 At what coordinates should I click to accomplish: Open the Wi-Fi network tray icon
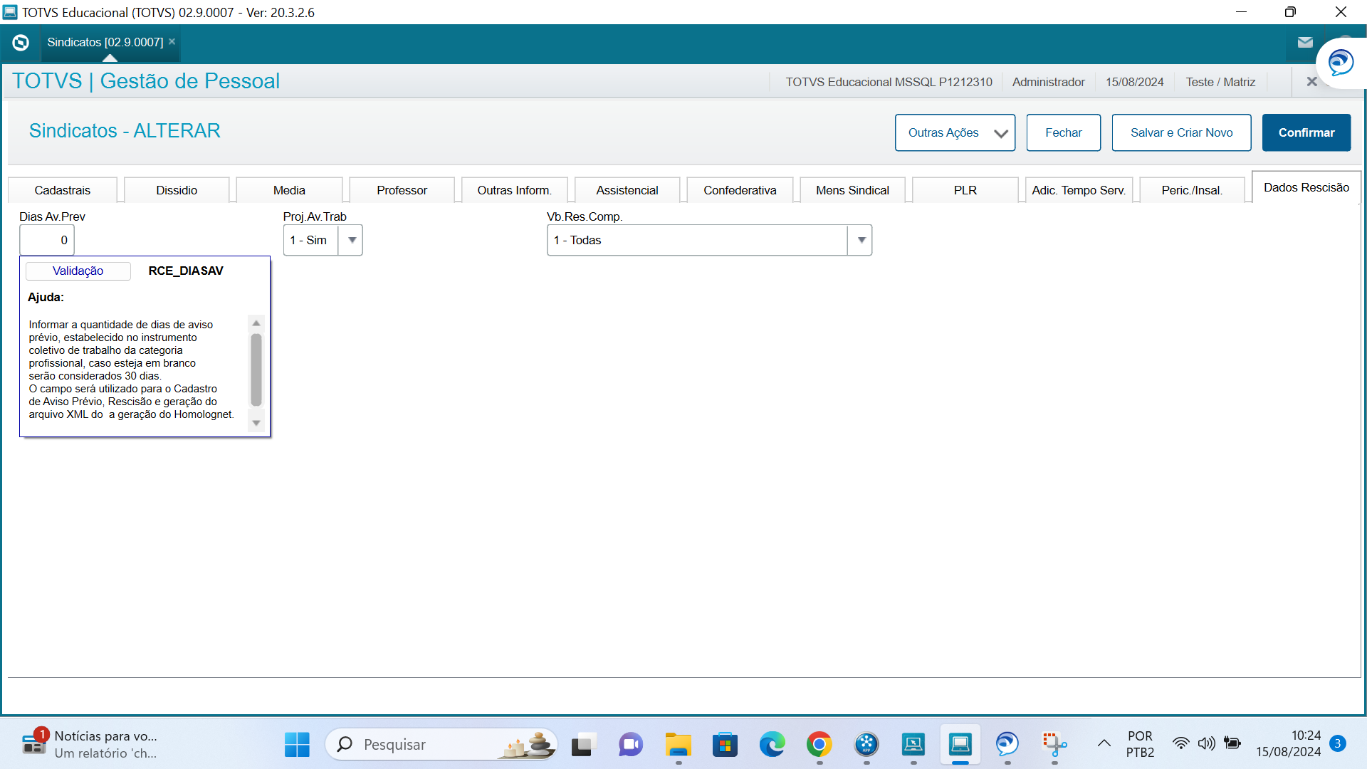[1180, 743]
